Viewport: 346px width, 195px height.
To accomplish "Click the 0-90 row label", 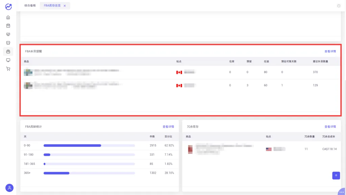I will 27,146.
